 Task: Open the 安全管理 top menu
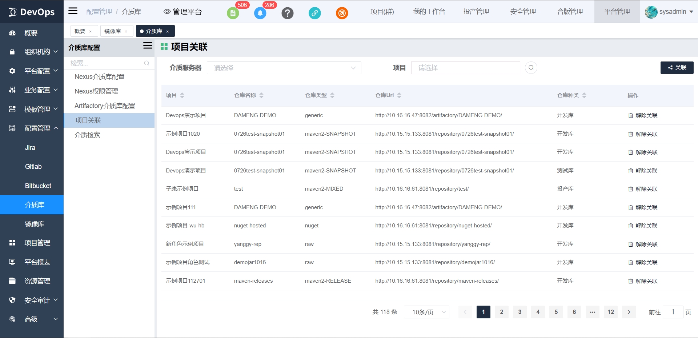tap(523, 12)
